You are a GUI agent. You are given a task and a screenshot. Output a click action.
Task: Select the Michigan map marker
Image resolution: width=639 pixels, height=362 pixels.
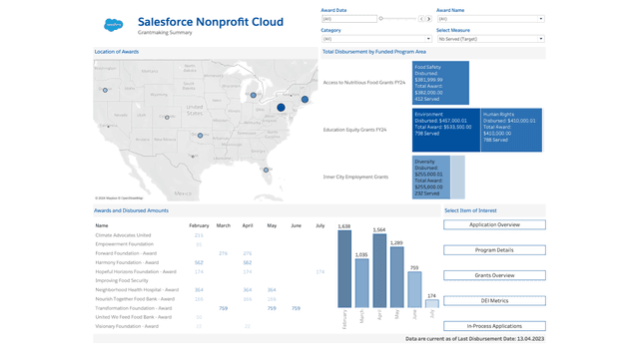253,95
